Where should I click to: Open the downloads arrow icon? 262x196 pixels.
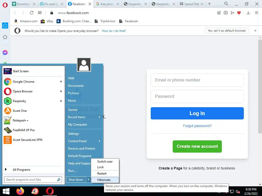coord(248,13)
